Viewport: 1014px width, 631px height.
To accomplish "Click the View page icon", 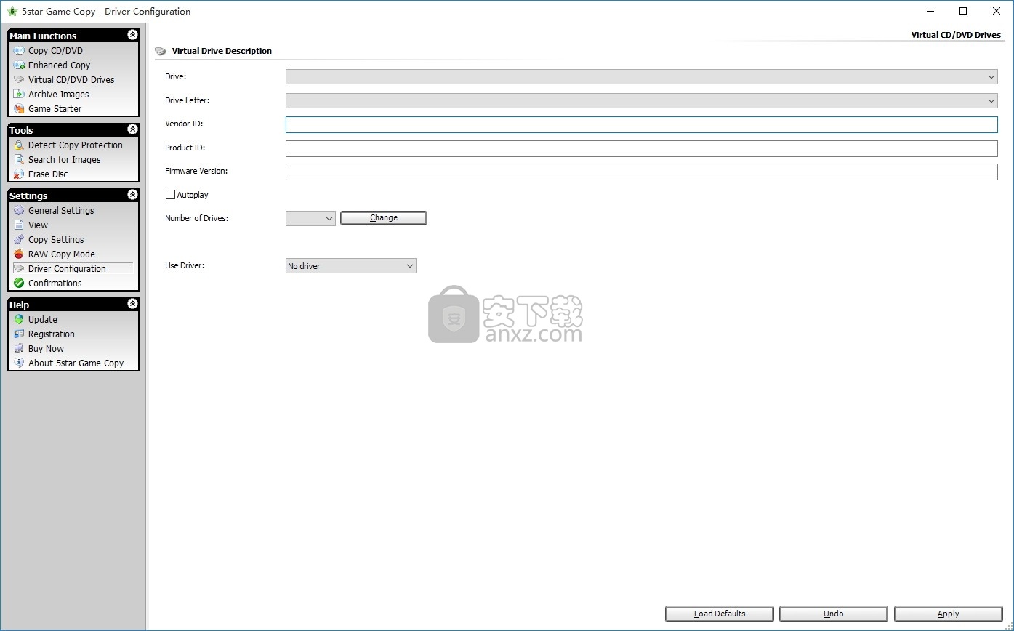I will (x=19, y=225).
